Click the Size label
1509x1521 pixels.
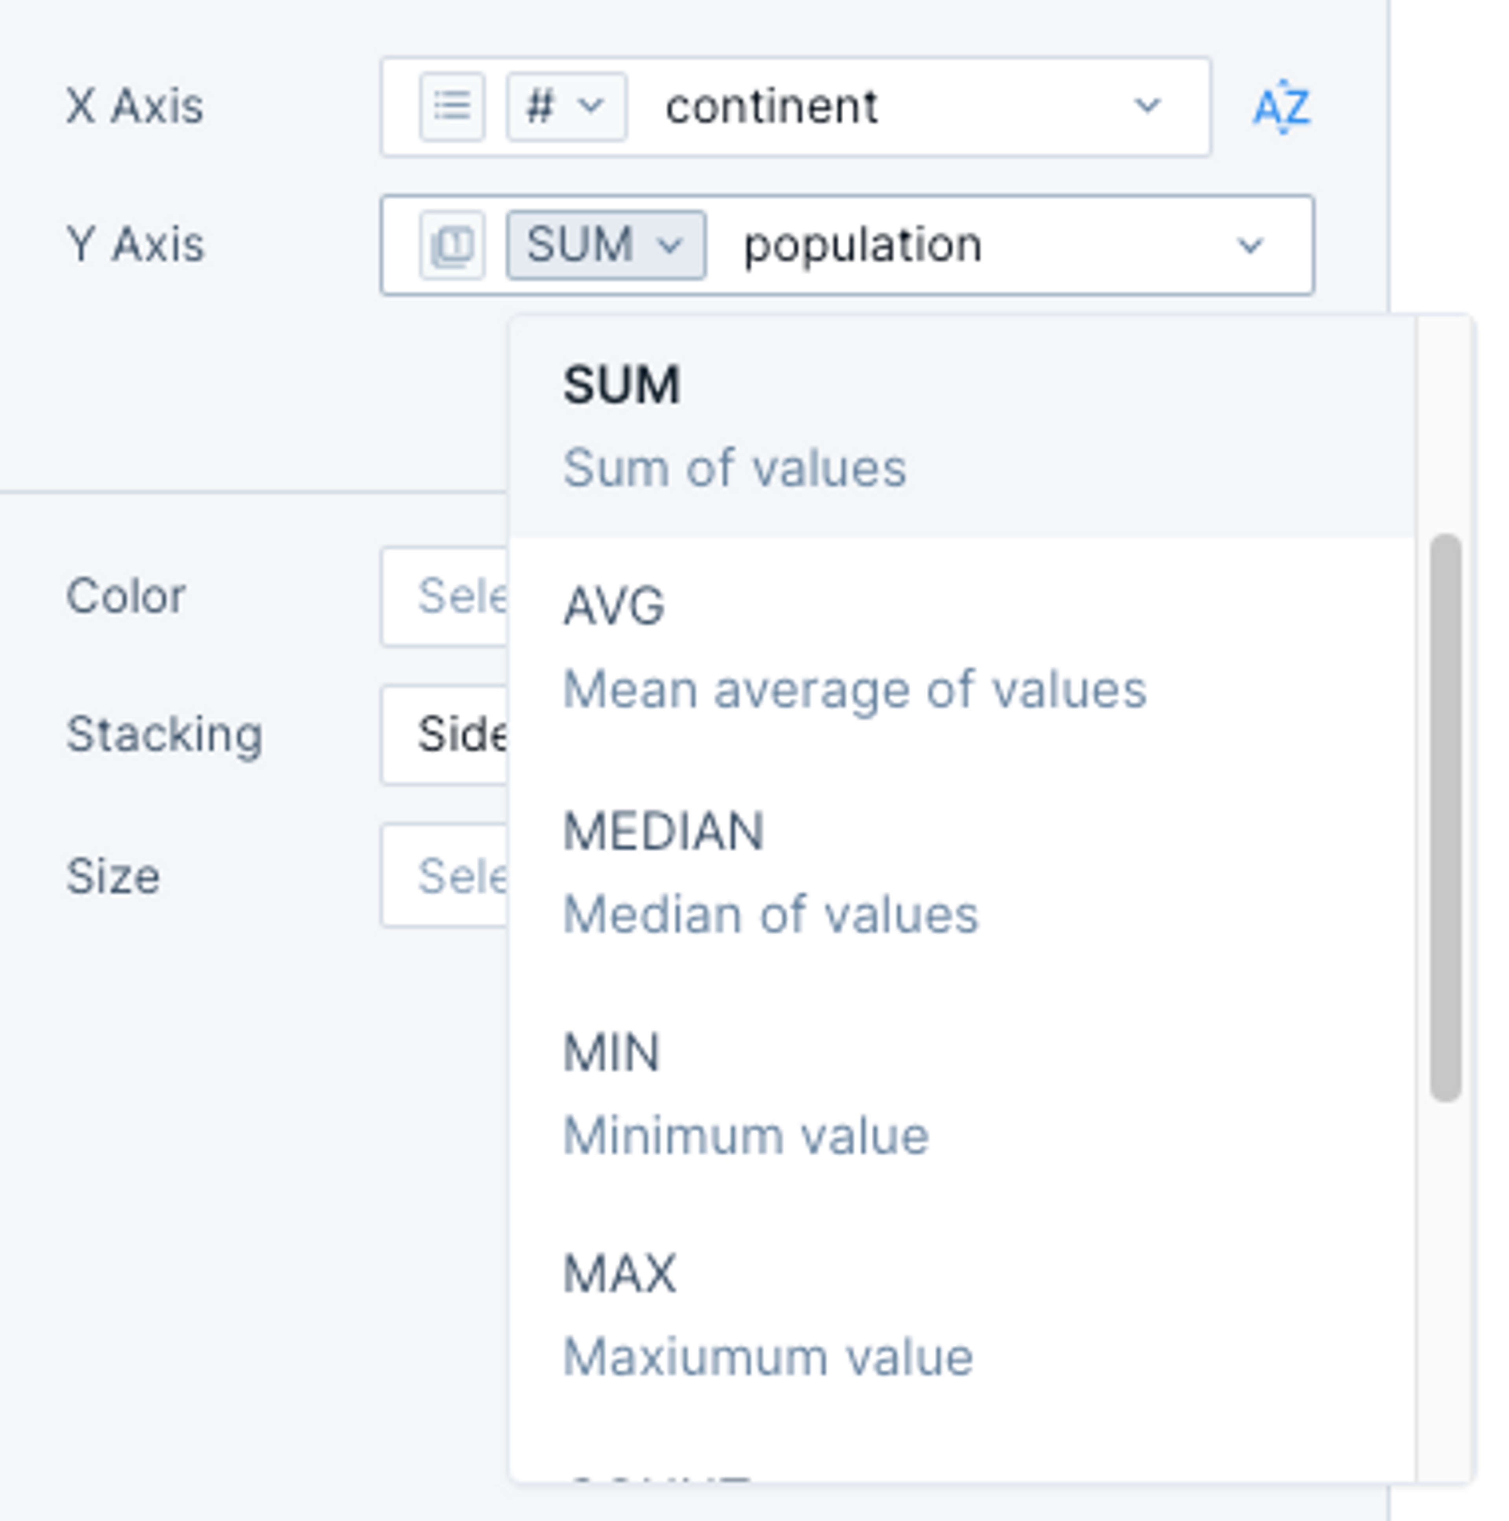point(113,875)
